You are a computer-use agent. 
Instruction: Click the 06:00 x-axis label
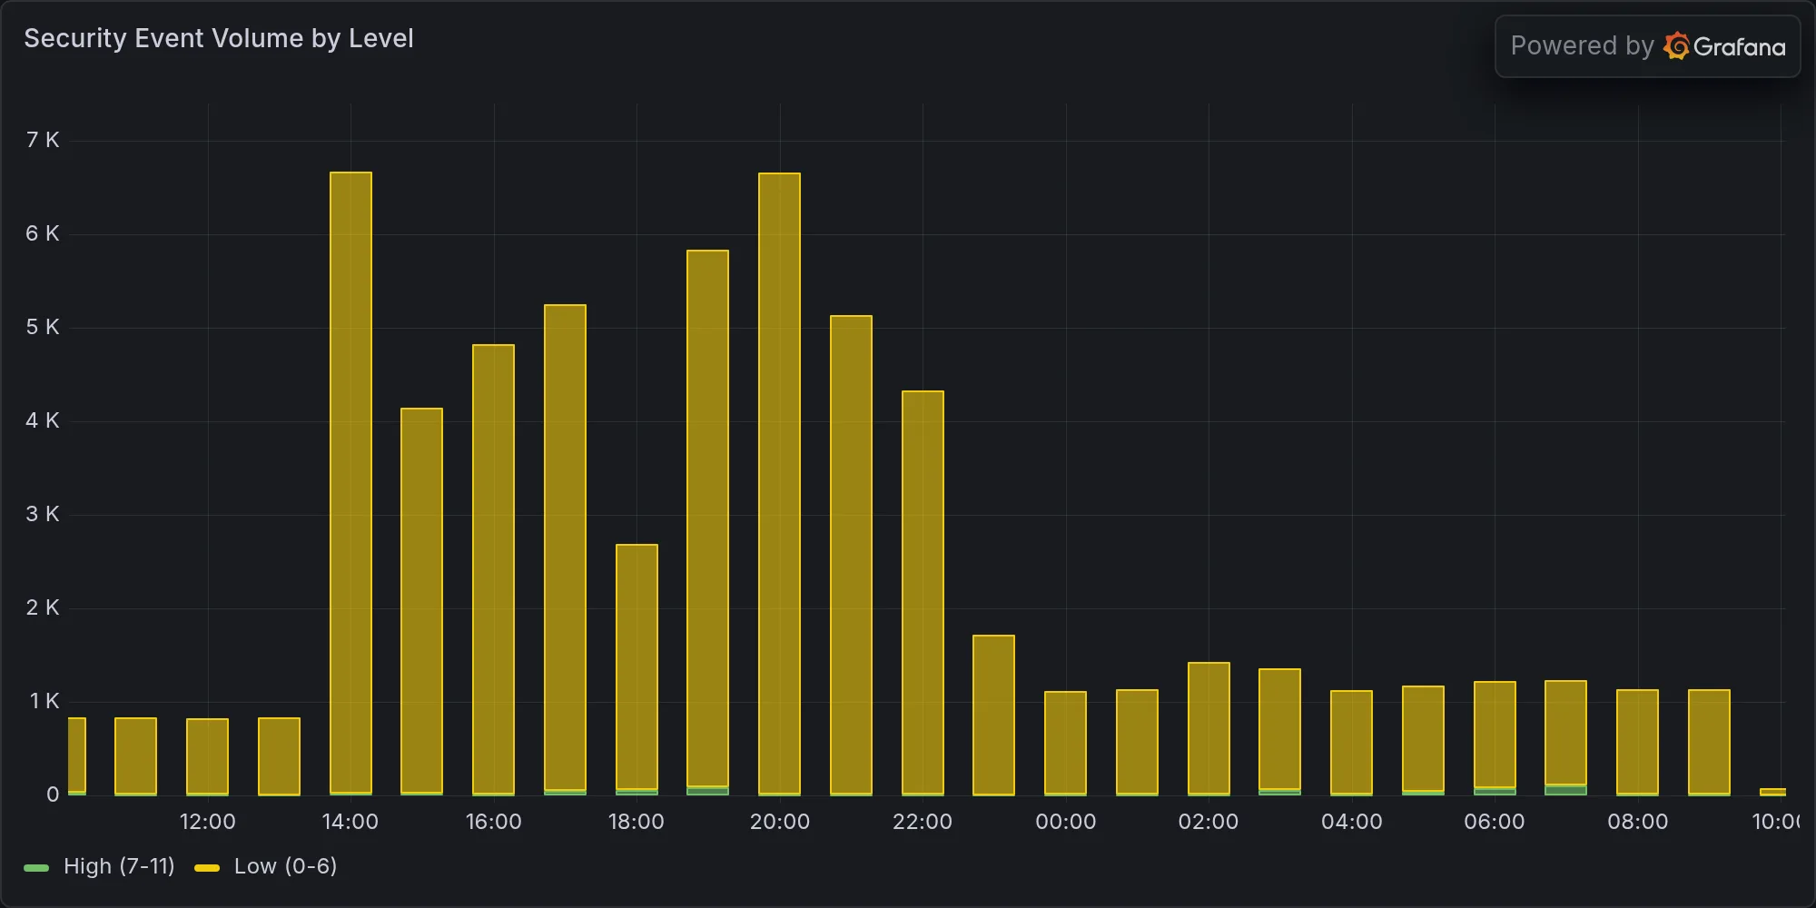(1495, 822)
